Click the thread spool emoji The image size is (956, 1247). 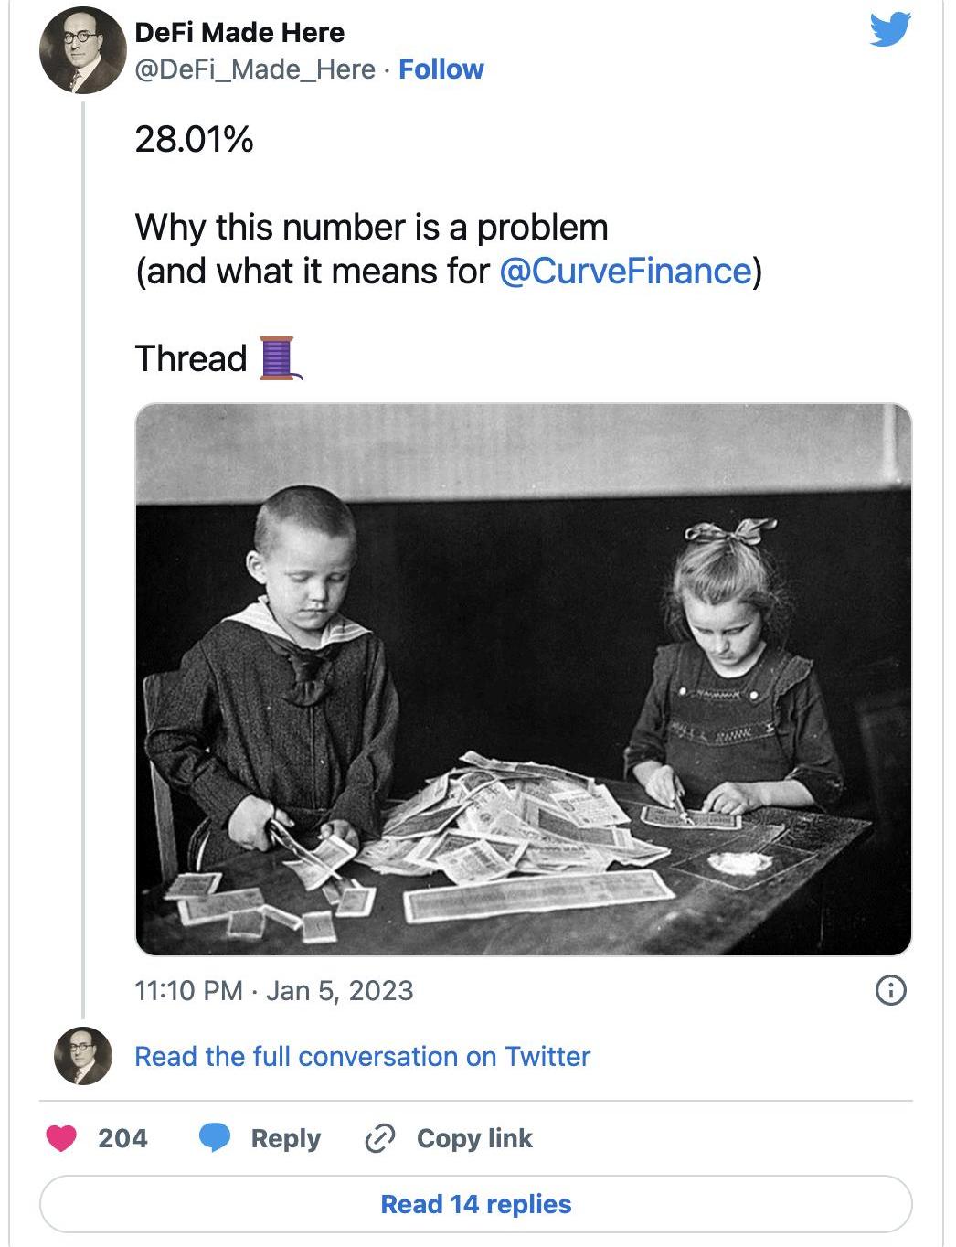(x=279, y=357)
